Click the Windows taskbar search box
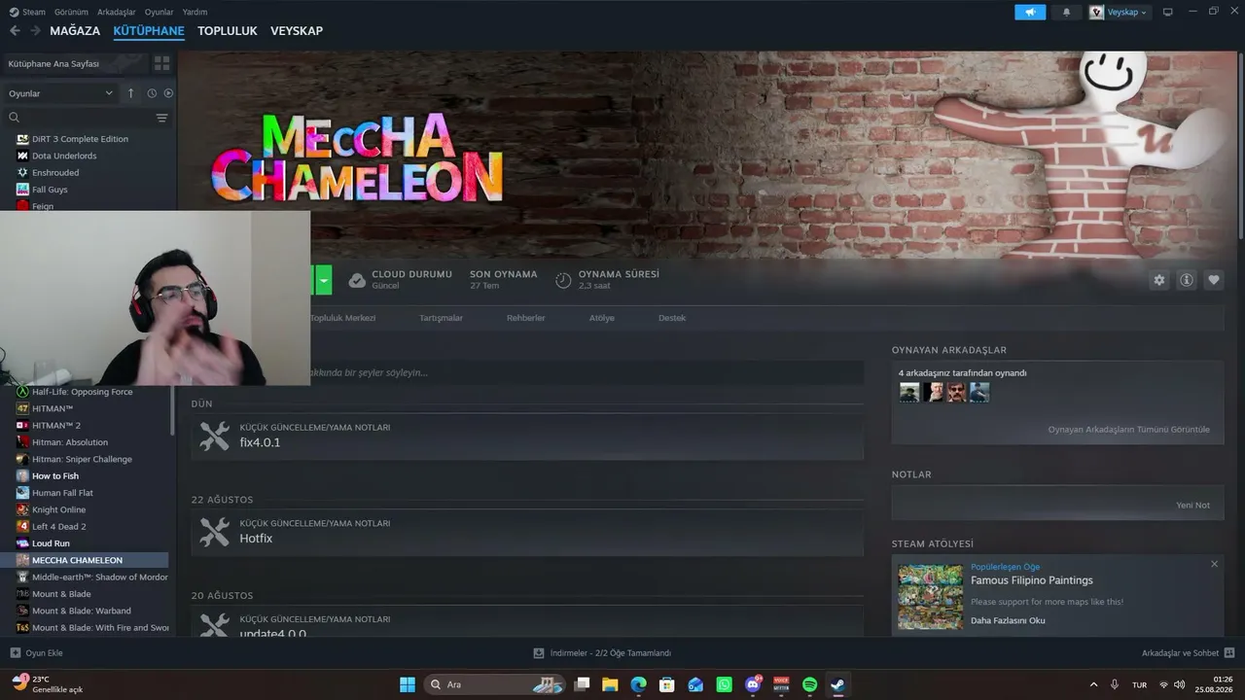Screen dimensions: 1245x700 (x=494, y=684)
